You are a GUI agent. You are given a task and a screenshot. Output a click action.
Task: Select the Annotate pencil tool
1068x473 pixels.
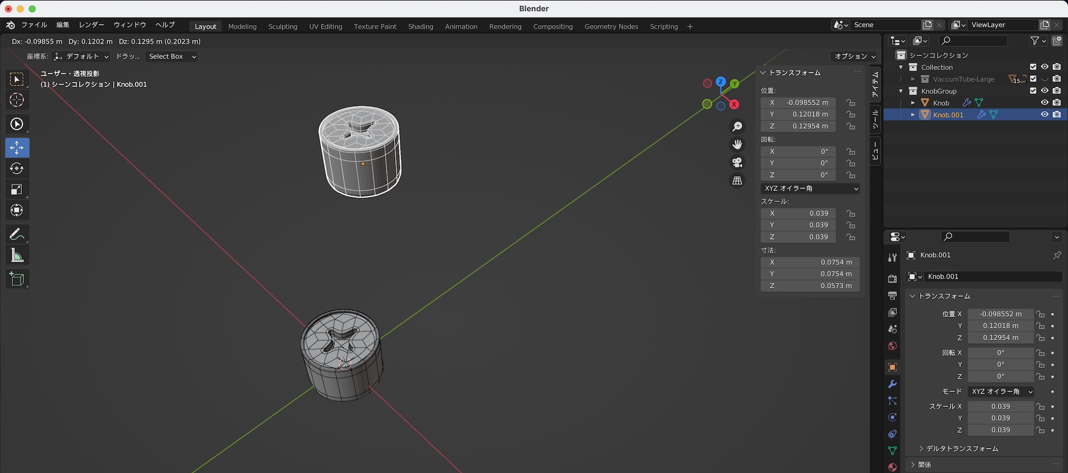(17, 234)
